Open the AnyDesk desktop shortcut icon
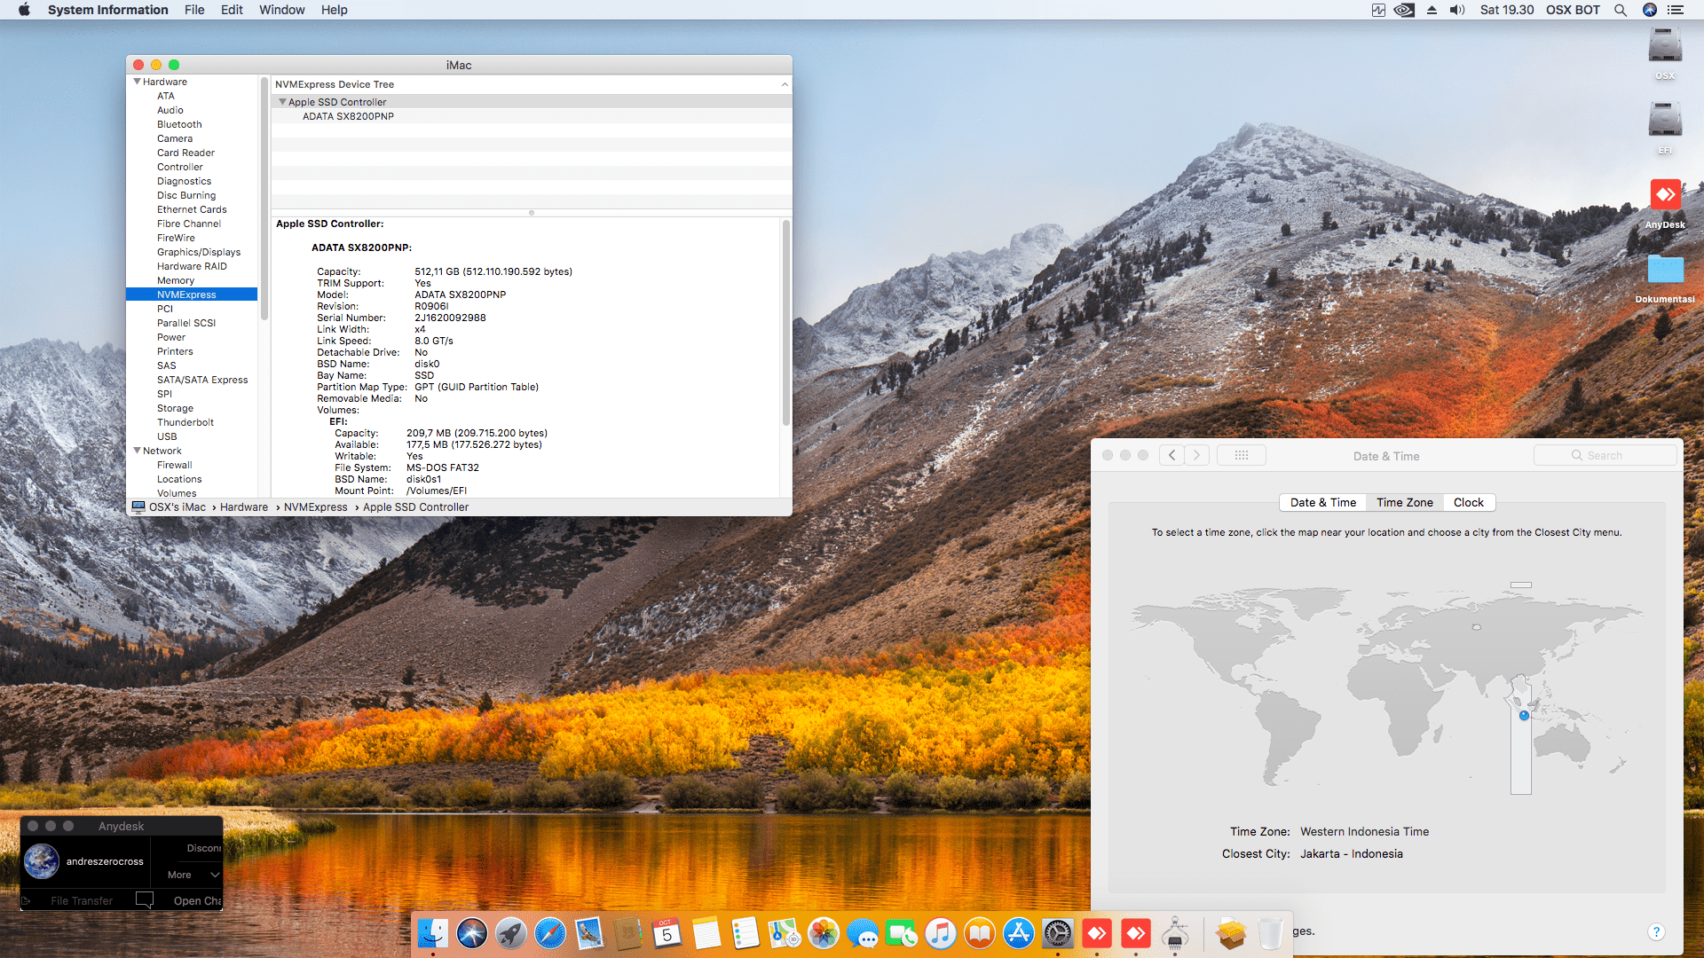 coord(1665,196)
